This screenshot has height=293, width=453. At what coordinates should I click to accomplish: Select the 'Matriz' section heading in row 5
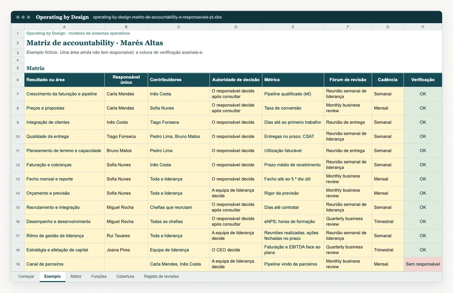click(35, 68)
